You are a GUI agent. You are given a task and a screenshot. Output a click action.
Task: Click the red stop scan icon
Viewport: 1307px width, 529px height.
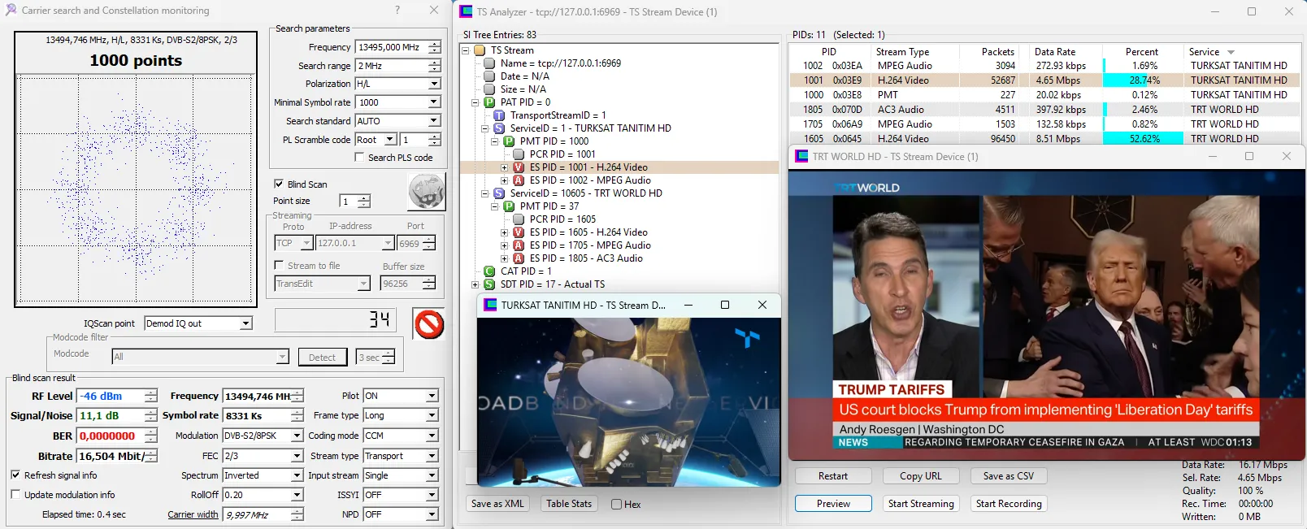coord(428,324)
